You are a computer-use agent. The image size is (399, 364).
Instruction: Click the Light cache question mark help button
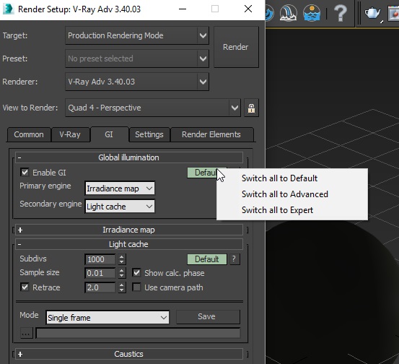[234, 259]
